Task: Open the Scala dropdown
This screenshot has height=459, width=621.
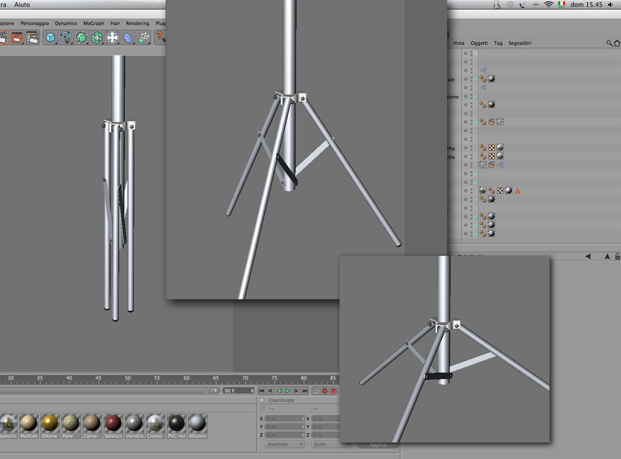Action: pyautogui.click(x=331, y=444)
